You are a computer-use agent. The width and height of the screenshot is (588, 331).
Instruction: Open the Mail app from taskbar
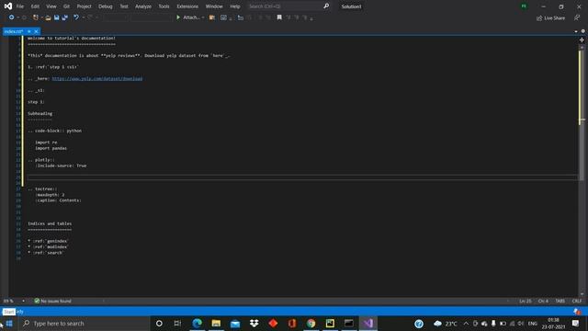(235, 323)
